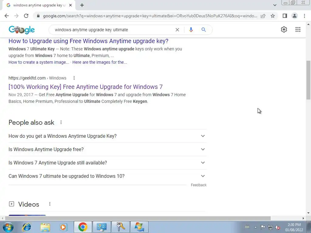This screenshot has width=311, height=233.
Task: Open the Chrome three-dot menu
Action: click(x=304, y=16)
